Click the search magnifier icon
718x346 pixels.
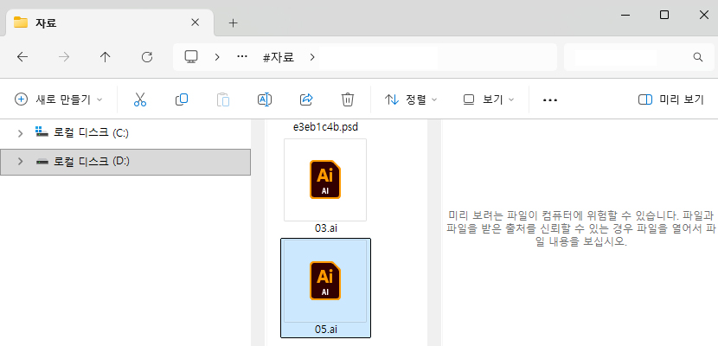click(x=698, y=57)
